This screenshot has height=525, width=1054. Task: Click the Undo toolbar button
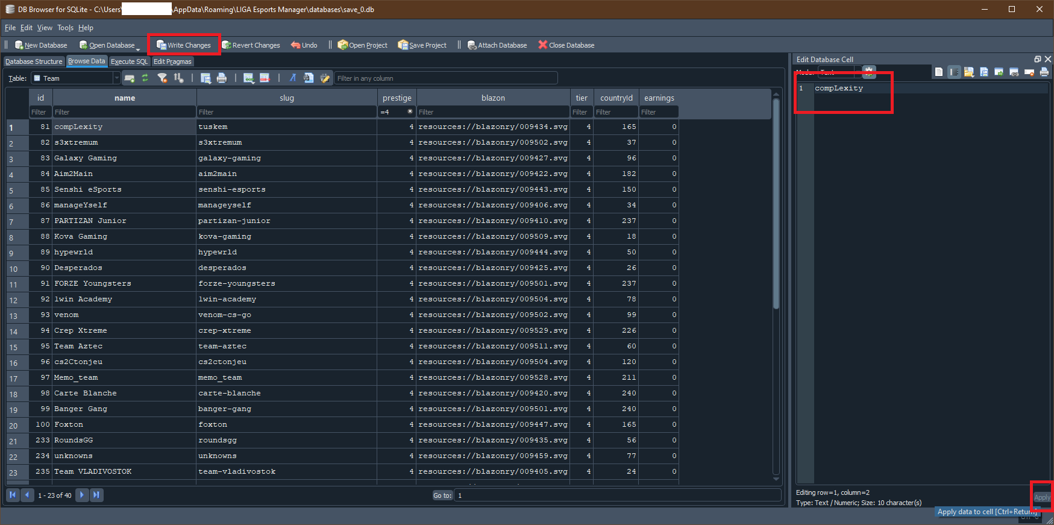point(304,45)
